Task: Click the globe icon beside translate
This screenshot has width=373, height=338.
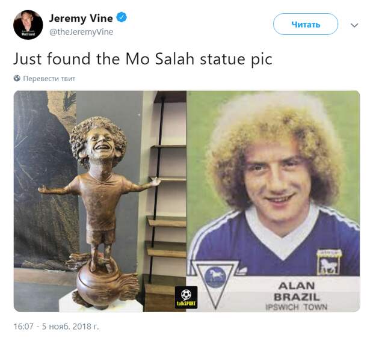Action: pyautogui.click(x=17, y=78)
